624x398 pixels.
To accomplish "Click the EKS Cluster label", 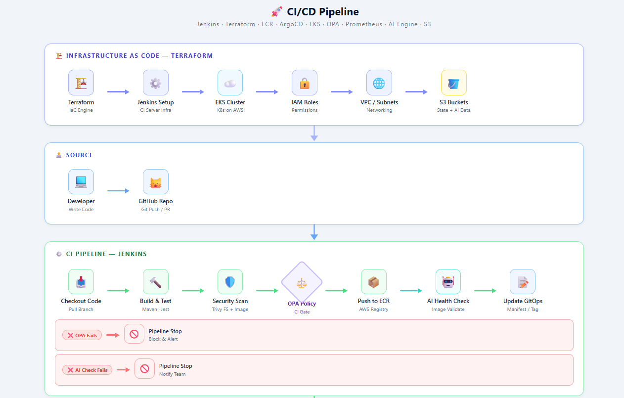I will [230, 102].
